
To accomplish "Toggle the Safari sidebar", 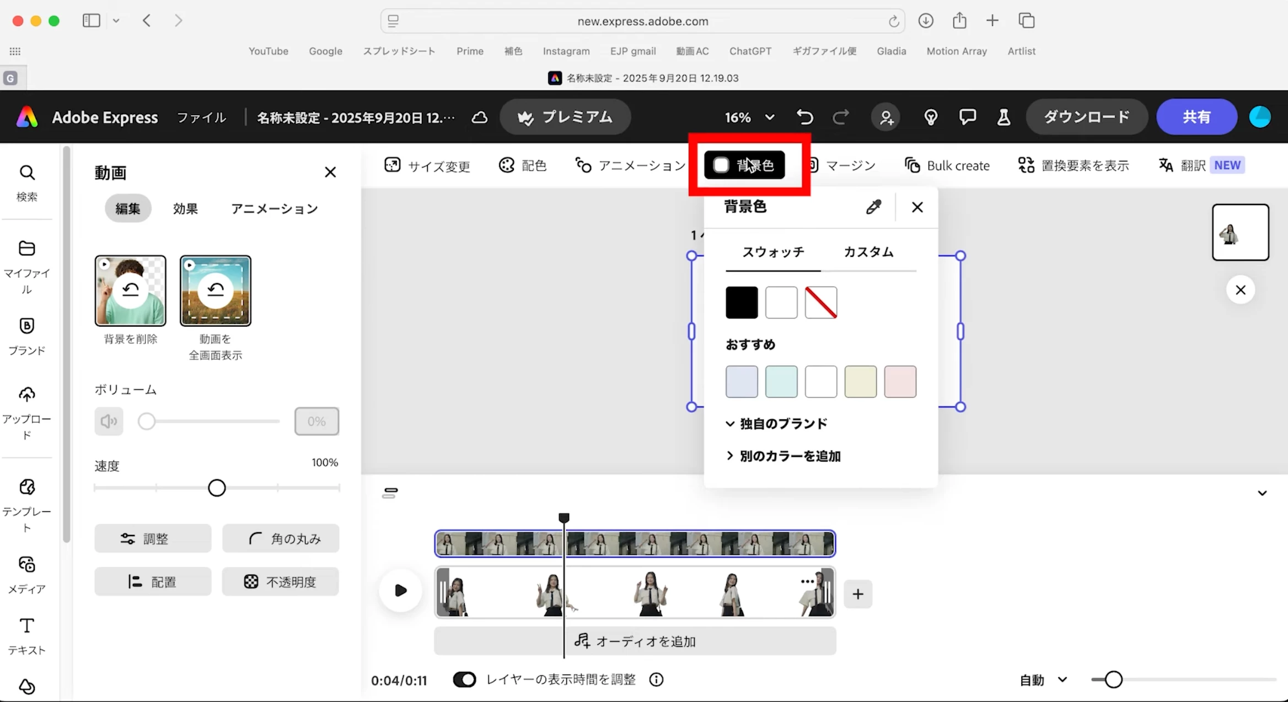I will pos(92,20).
